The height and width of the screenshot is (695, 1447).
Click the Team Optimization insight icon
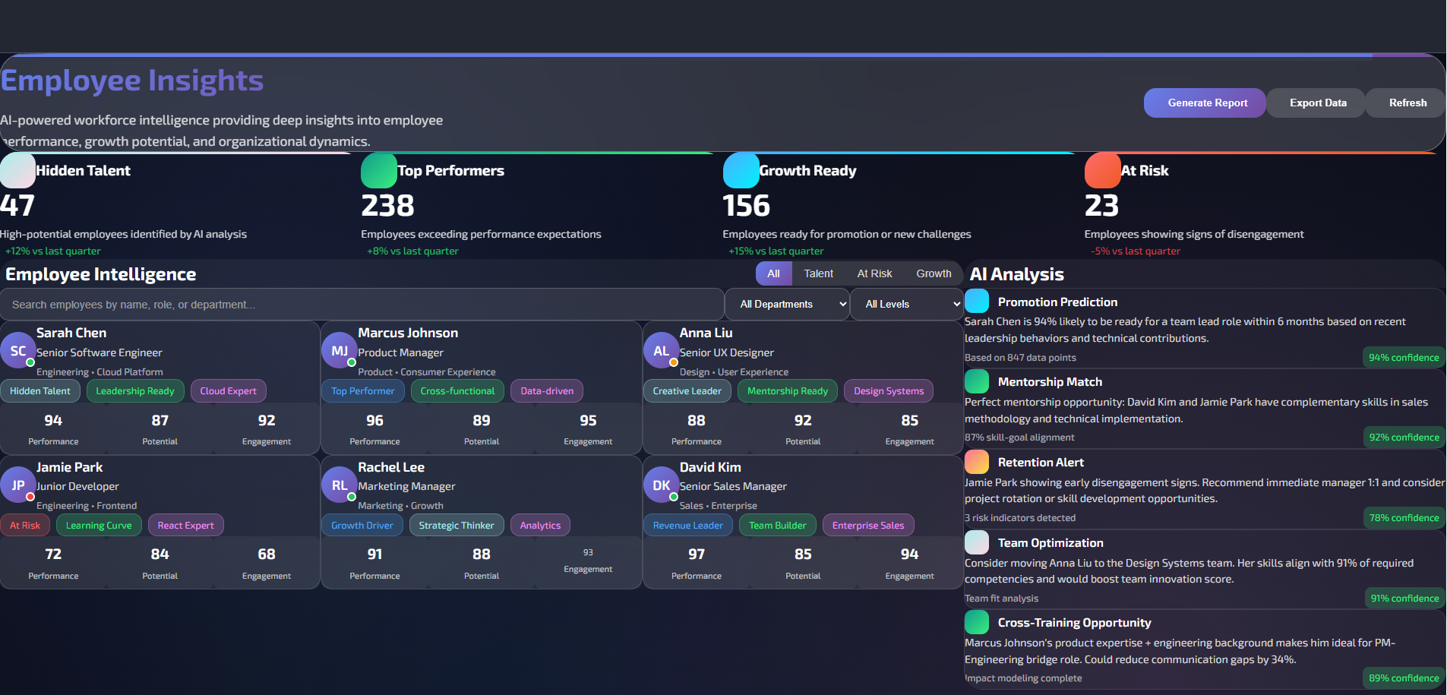pos(977,542)
